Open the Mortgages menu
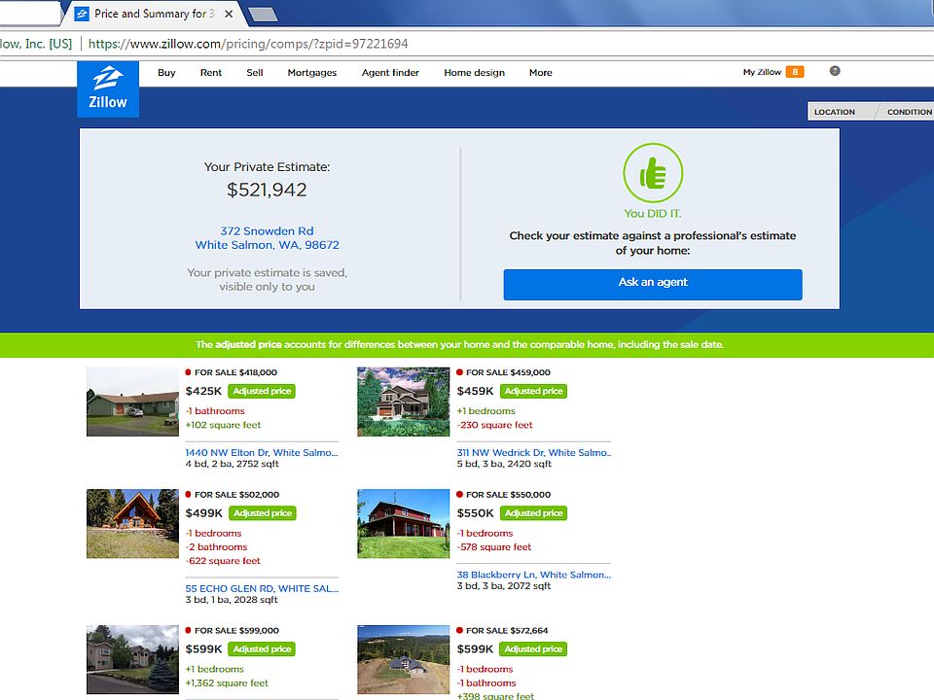This screenshot has height=700, width=934. (x=312, y=73)
